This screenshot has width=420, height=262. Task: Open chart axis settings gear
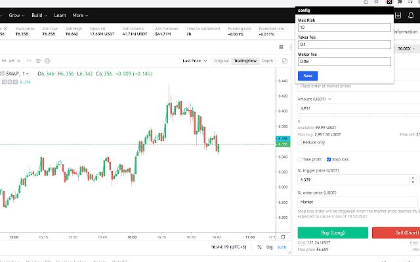click(x=283, y=237)
